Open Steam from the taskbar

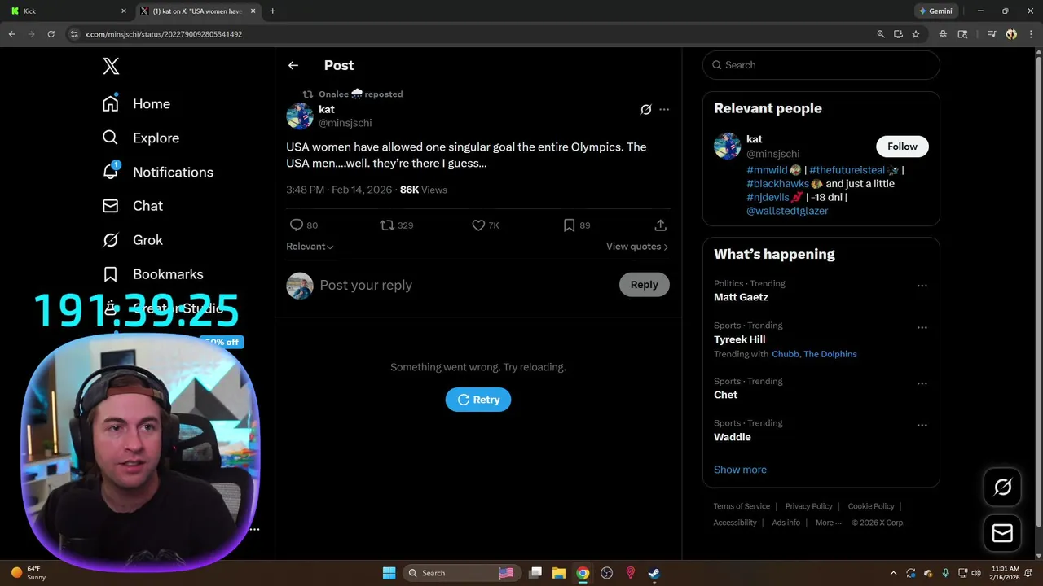tap(654, 573)
